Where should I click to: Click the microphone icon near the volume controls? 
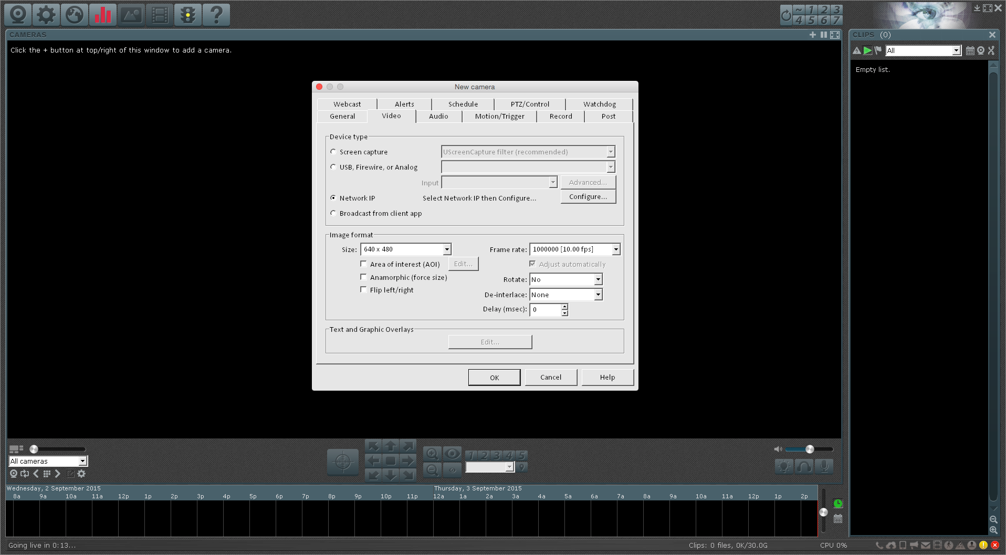pos(824,466)
